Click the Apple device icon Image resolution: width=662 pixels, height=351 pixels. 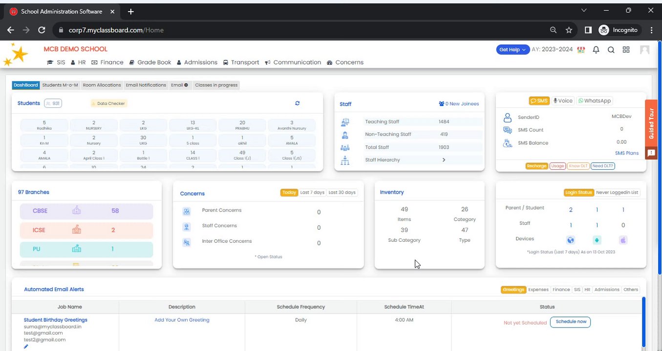(x=623, y=240)
